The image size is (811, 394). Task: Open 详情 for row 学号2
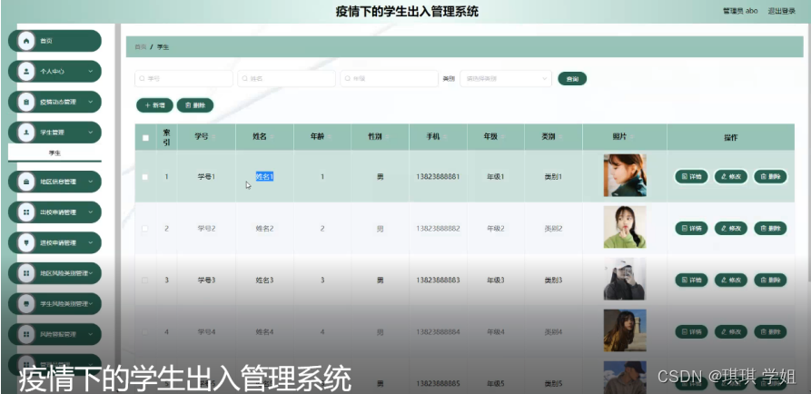pyautogui.click(x=691, y=228)
